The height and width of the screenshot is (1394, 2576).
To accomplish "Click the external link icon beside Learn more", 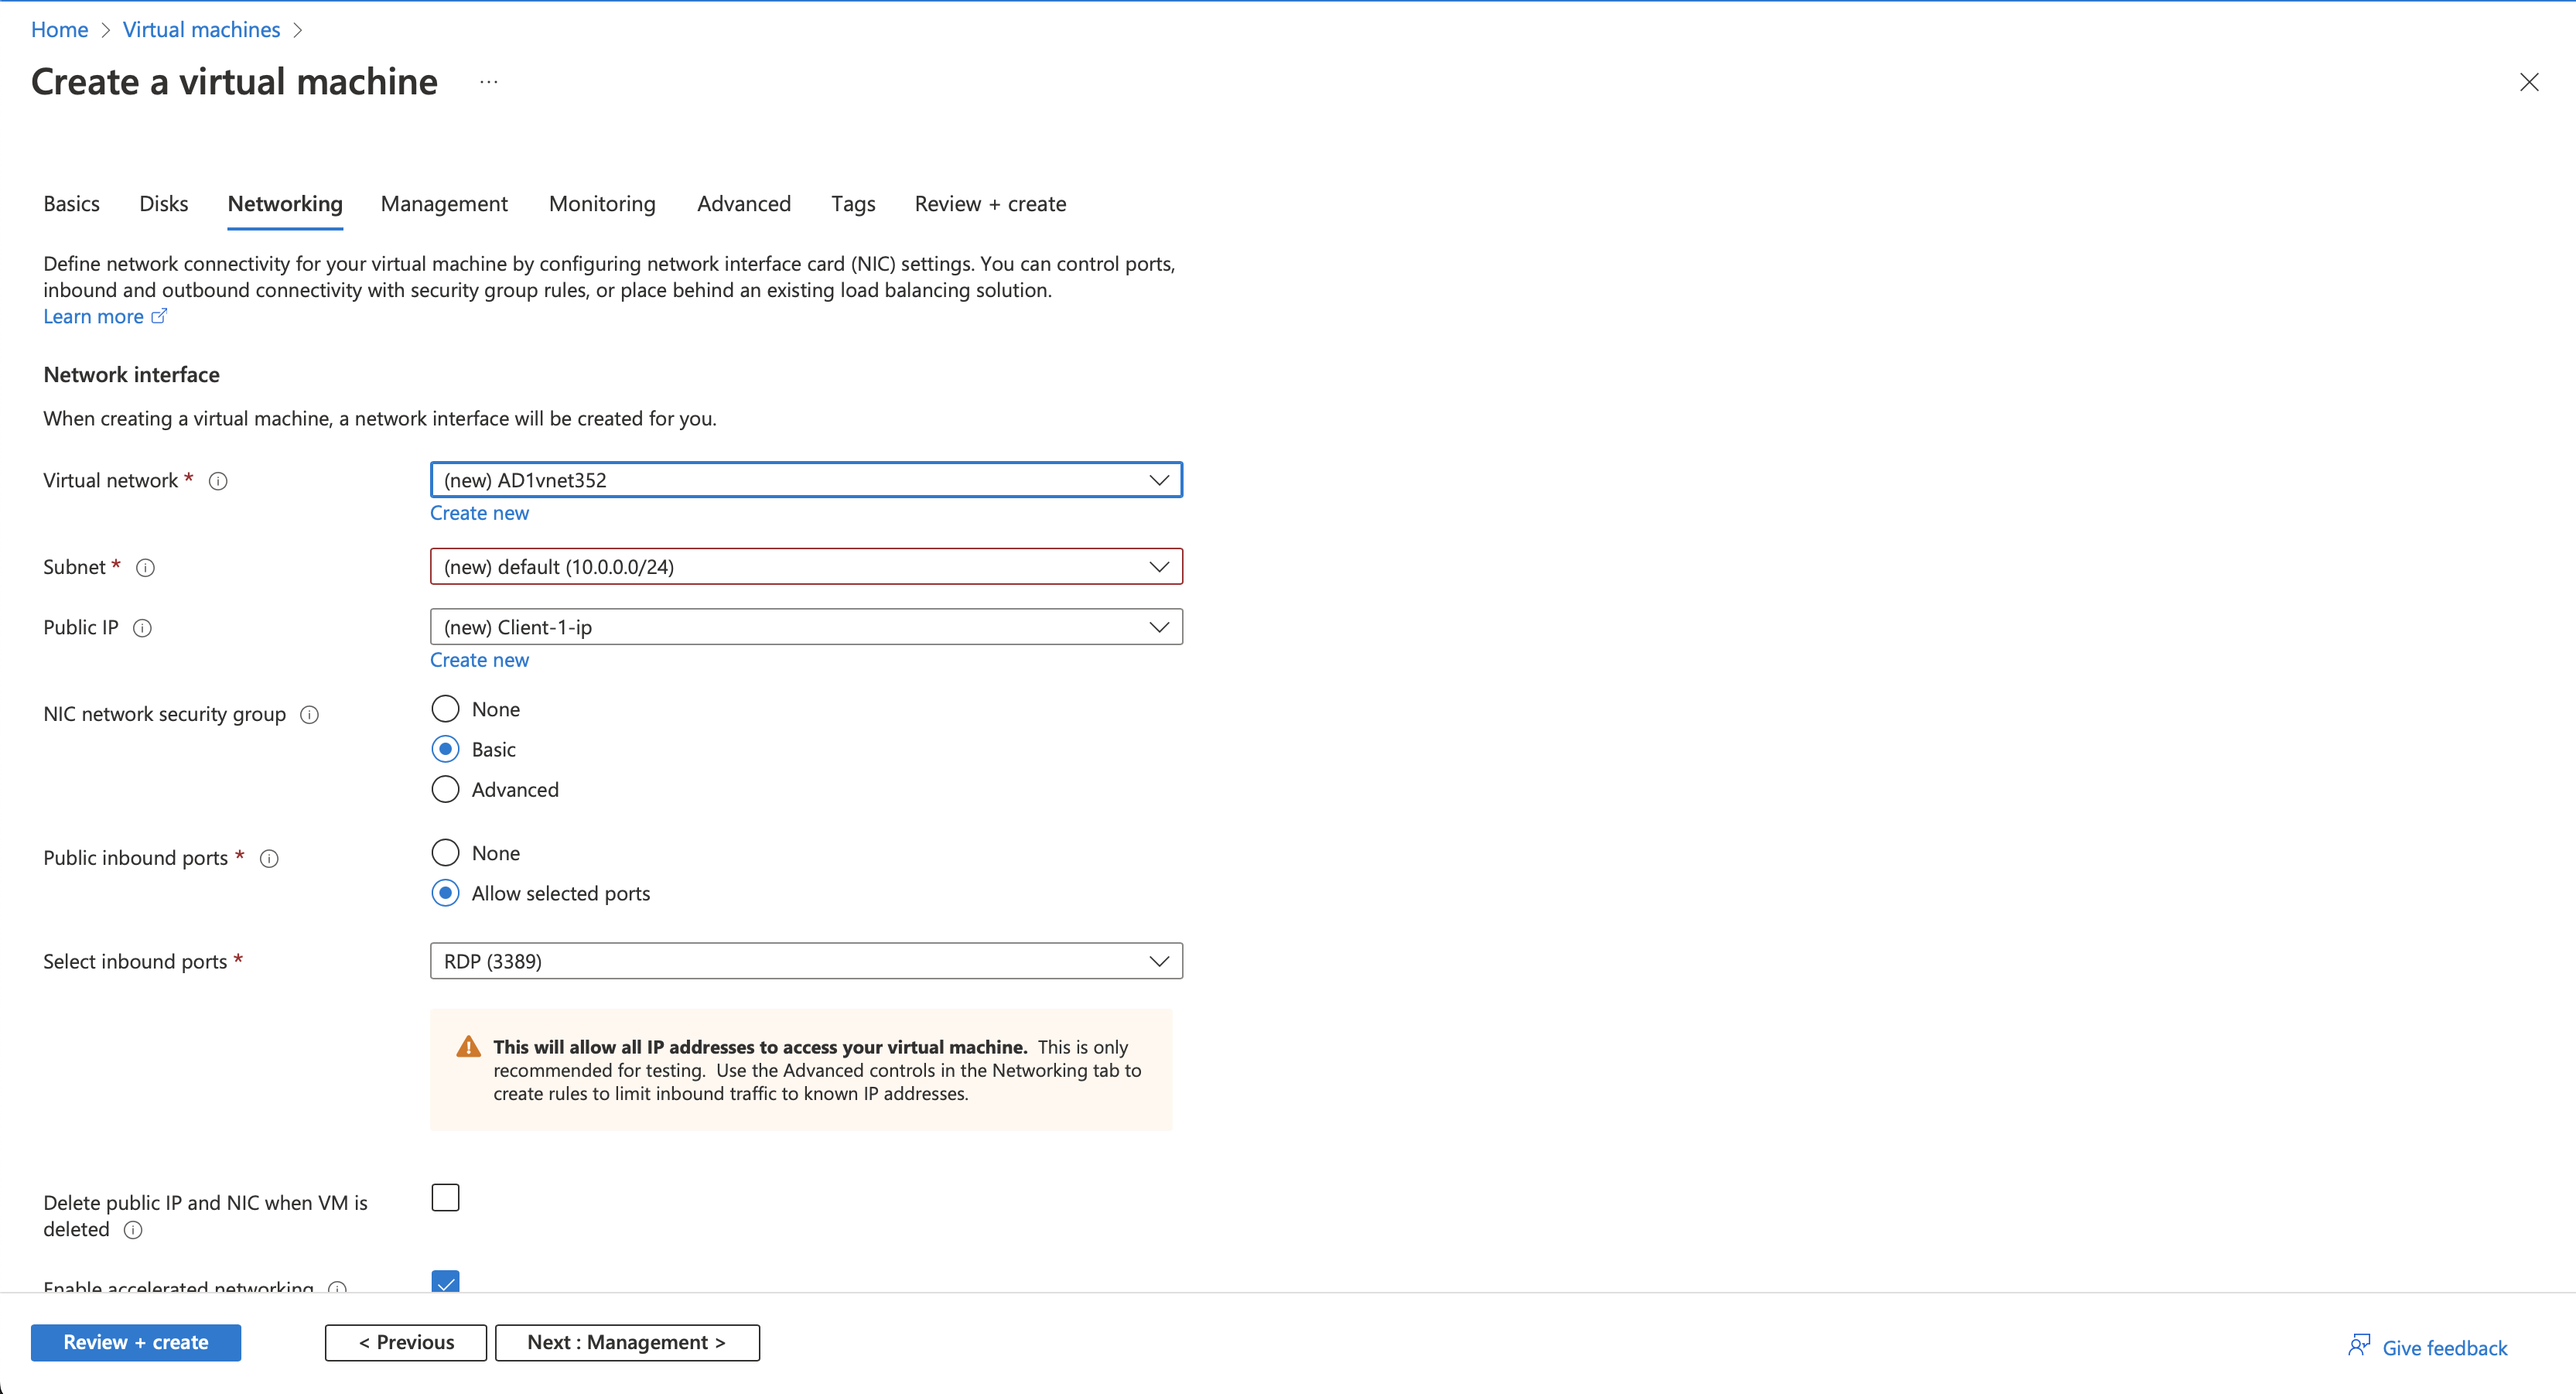I will click(159, 316).
